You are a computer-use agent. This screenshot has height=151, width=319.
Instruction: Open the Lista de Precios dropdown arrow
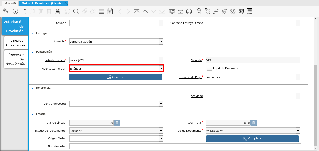[161, 60]
